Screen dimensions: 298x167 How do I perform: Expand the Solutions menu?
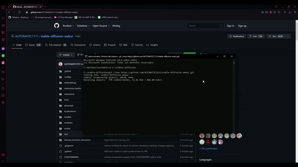point(83,26)
